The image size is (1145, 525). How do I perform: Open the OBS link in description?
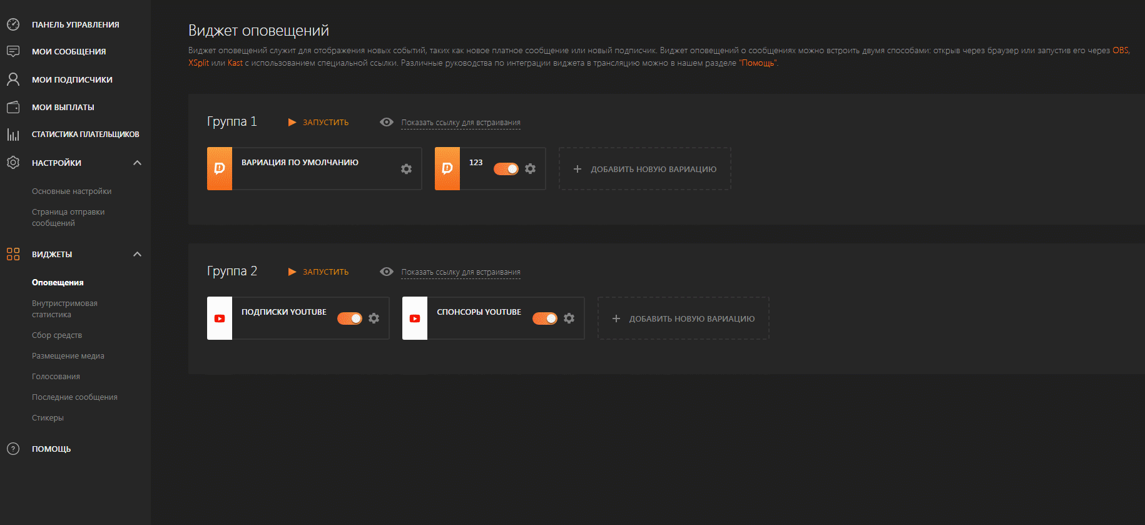click(1120, 51)
